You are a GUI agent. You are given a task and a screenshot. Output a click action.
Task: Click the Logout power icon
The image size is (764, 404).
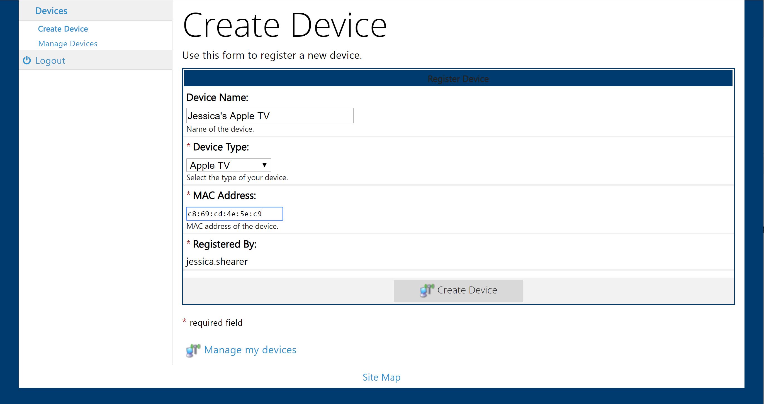(x=27, y=60)
